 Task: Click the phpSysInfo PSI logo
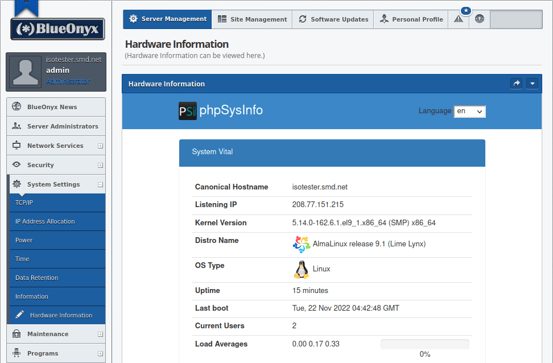[x=188, y=110]
